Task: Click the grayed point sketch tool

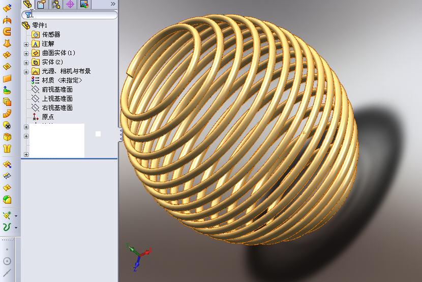Action: point(7,249)
